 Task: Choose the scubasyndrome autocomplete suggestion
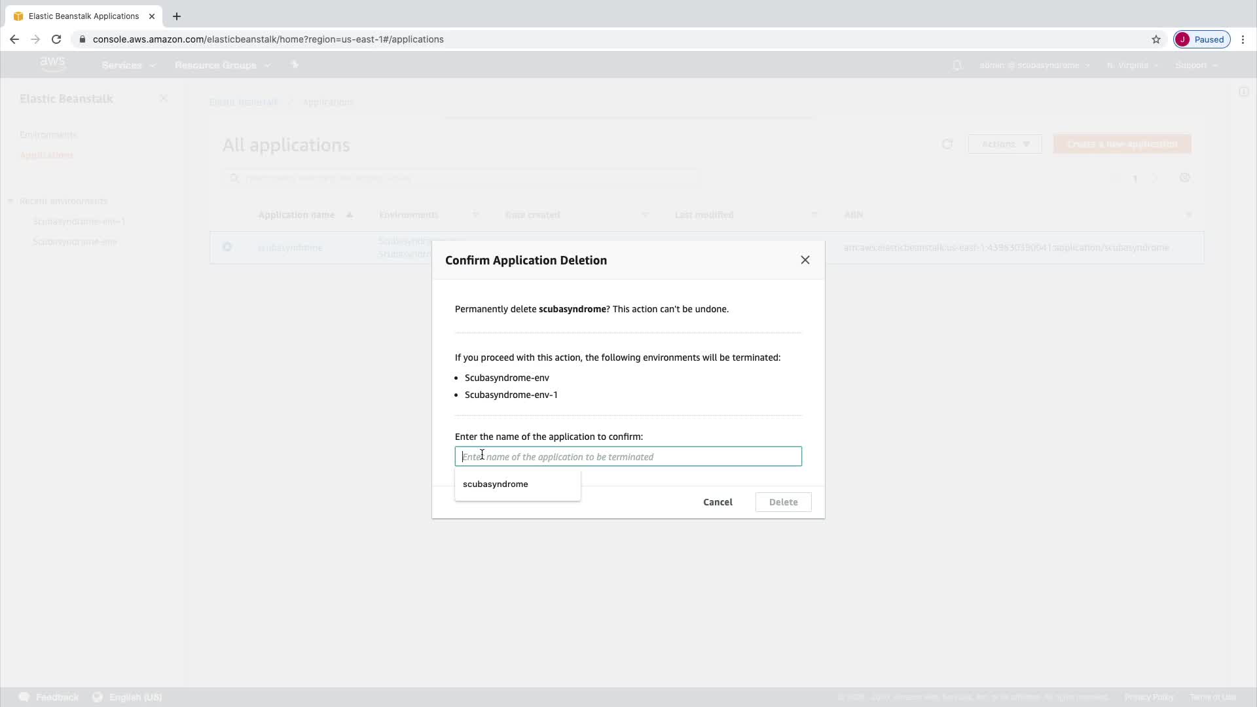[x=496, y=484]
